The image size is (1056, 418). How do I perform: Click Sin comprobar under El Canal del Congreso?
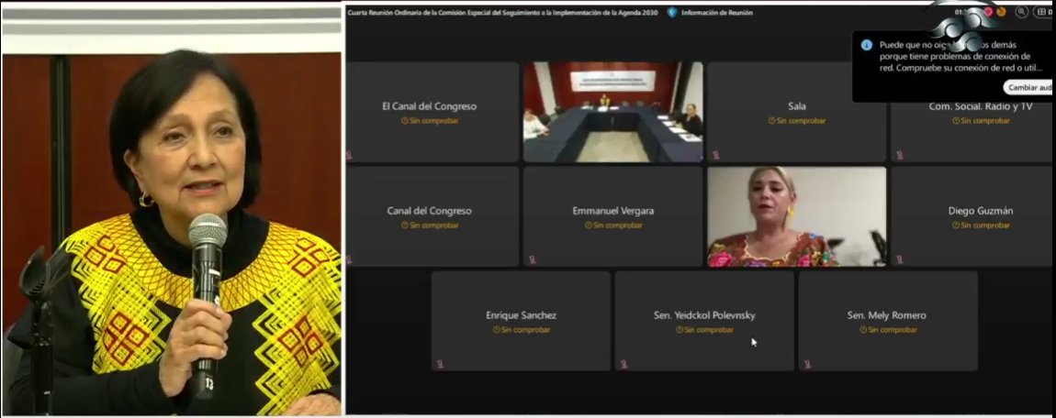430,121
